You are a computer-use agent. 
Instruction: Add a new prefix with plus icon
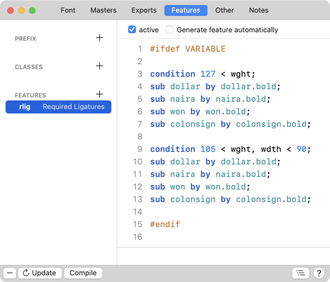(99, 38)
